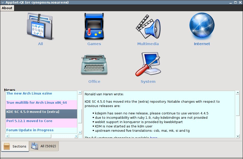Open the Office typewriter icon

[x=94, y=64]
